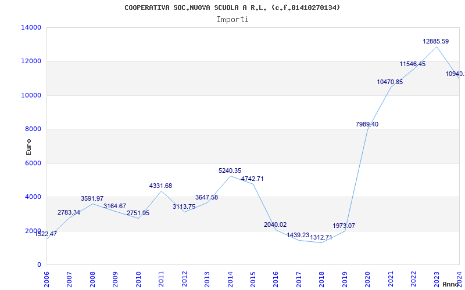Click the 2022 year label
465x290 pixels.
[x=414, y=279]
